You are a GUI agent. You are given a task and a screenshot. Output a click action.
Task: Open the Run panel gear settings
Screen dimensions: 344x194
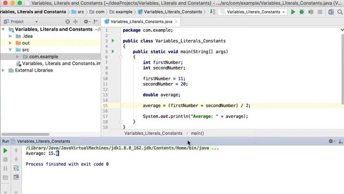(331, 141)
